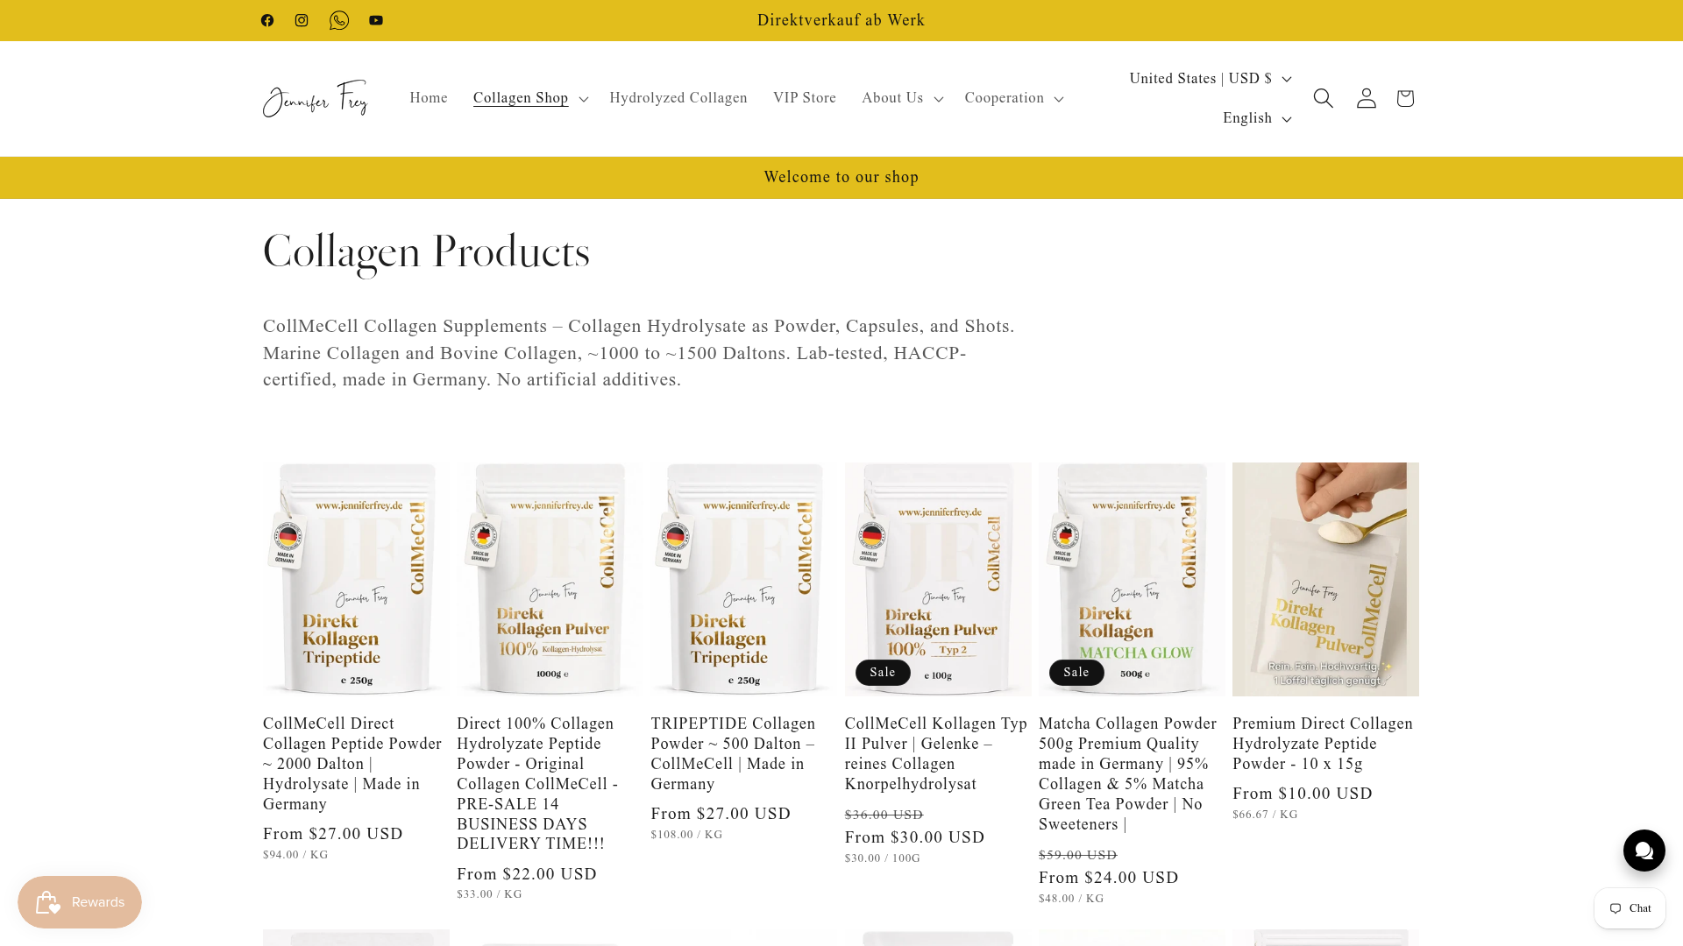Open the Instagram social link

point(302,20)
